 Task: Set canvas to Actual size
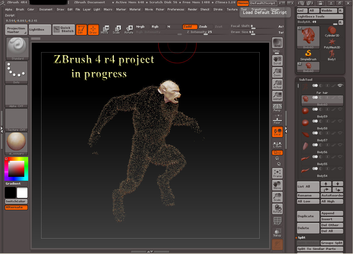277,84
